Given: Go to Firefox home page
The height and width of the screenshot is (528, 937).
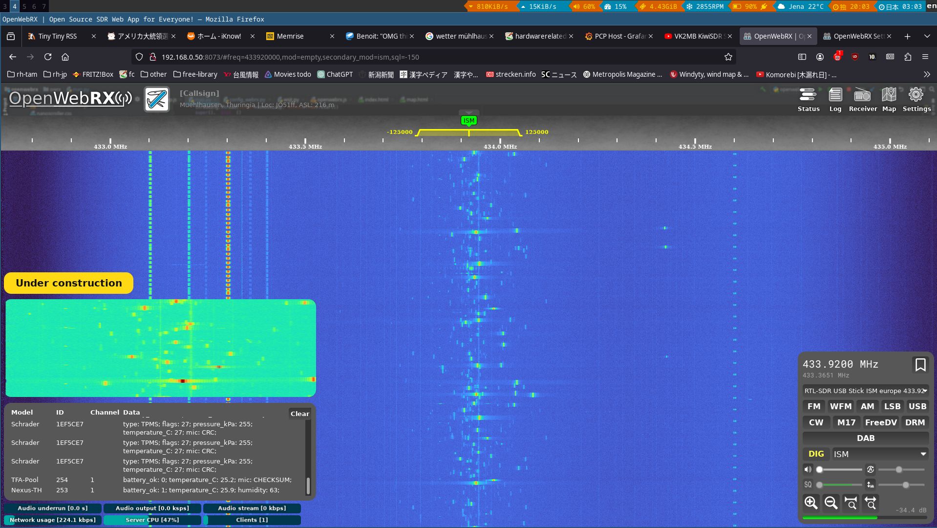Looking at the screenshot, I should pos(65,57).
